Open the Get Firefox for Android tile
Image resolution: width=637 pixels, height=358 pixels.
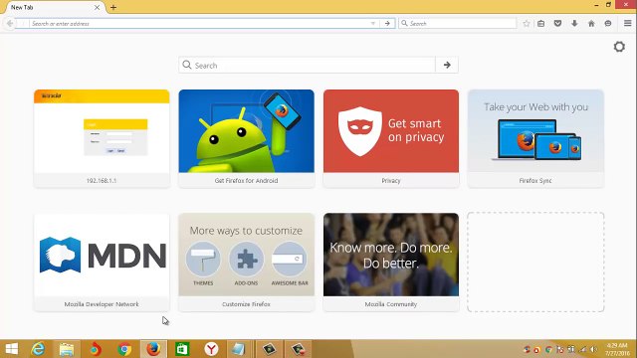click(x=246, y=138)
